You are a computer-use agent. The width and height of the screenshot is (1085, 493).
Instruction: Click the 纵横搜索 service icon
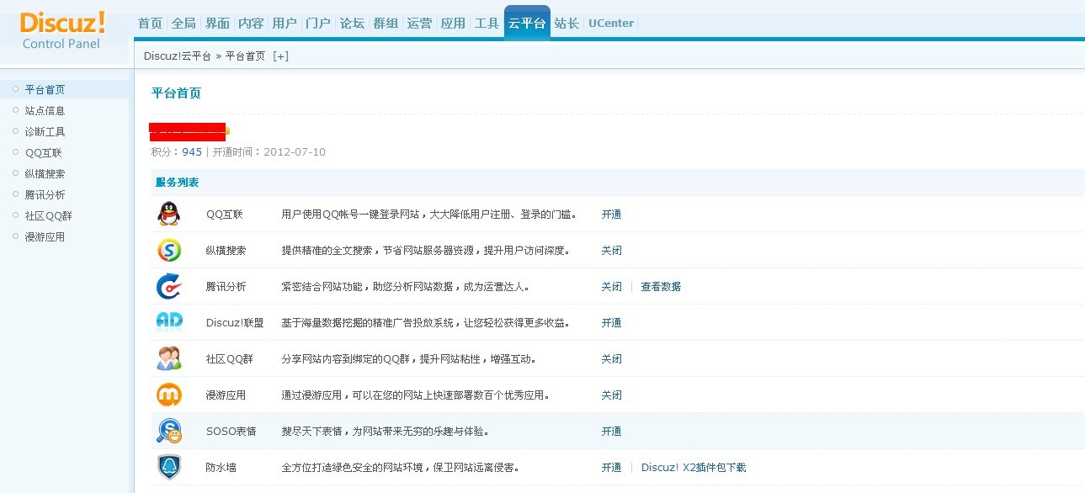[x=168, y=250]
